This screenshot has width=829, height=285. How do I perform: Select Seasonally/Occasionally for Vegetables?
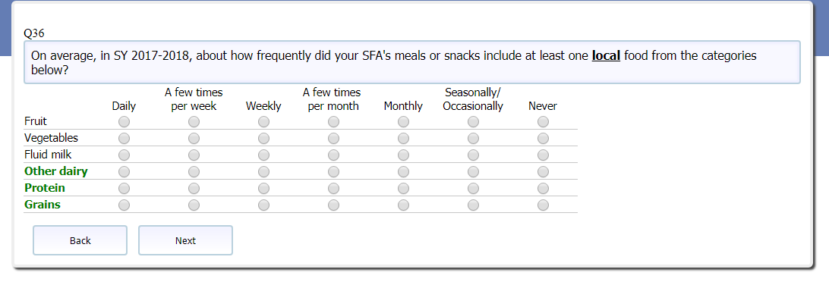(473, 139)
